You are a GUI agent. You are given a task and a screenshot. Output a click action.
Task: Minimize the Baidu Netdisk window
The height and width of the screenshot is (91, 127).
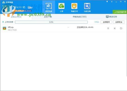[x=116, y=2]
